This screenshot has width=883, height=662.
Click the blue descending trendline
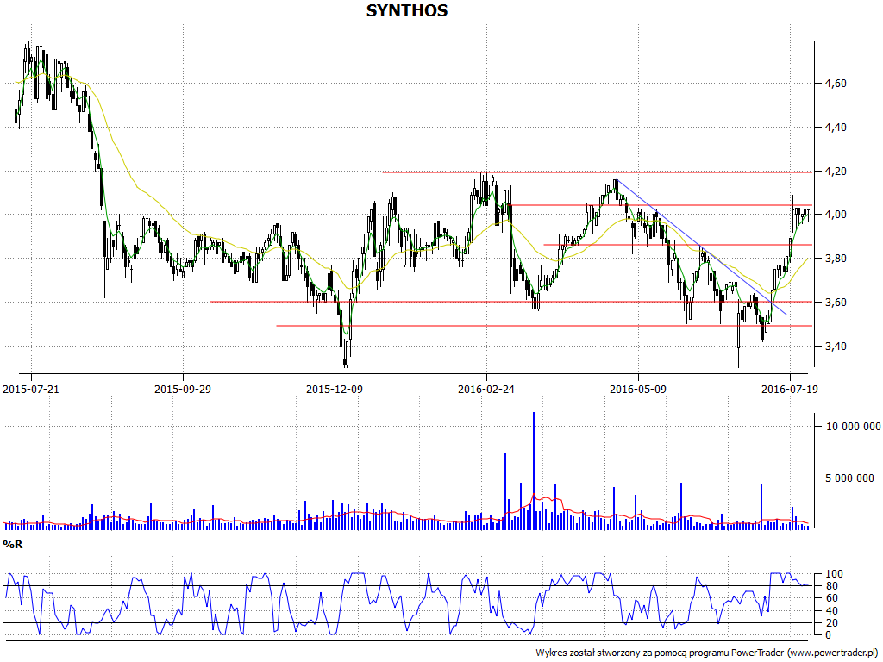[x=702, y=247]
